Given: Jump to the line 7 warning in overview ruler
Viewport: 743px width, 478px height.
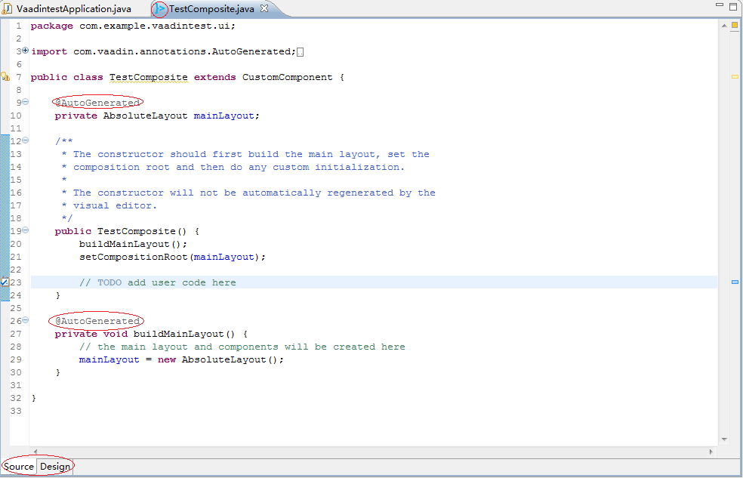Looking at the screenshot, I should pyautogui.click(x=735, y=76).
